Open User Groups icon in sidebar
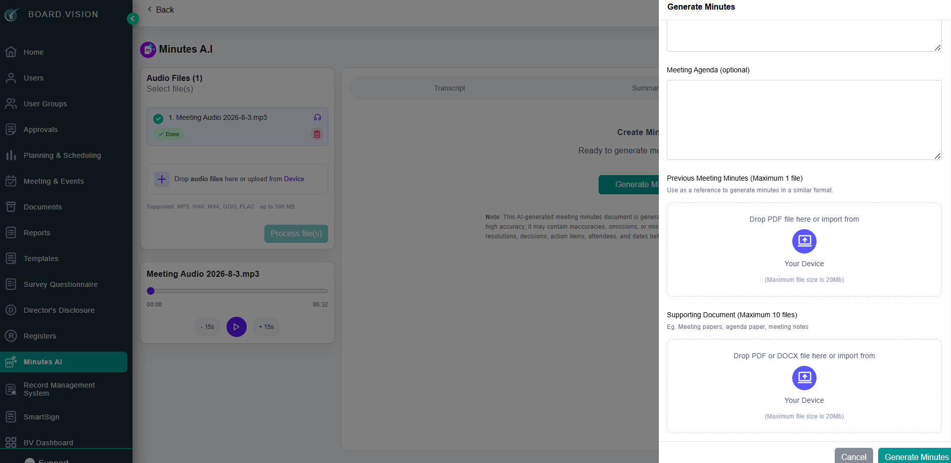The width and height of the screenshot is (951, 463). [11, 104]
